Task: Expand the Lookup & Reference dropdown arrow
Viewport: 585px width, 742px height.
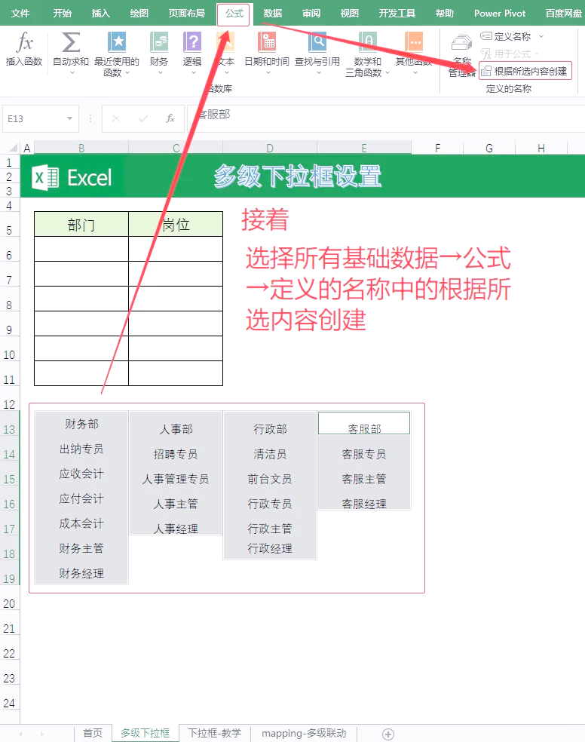Action: (x=318, y=73)
